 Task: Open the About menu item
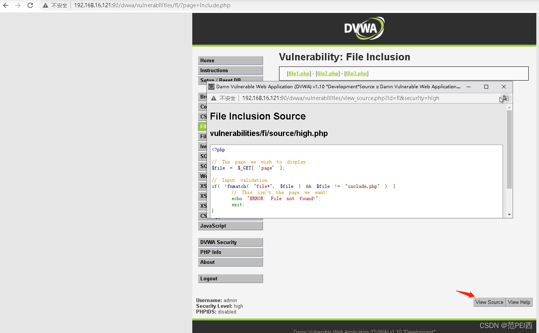tap(231, 262)
